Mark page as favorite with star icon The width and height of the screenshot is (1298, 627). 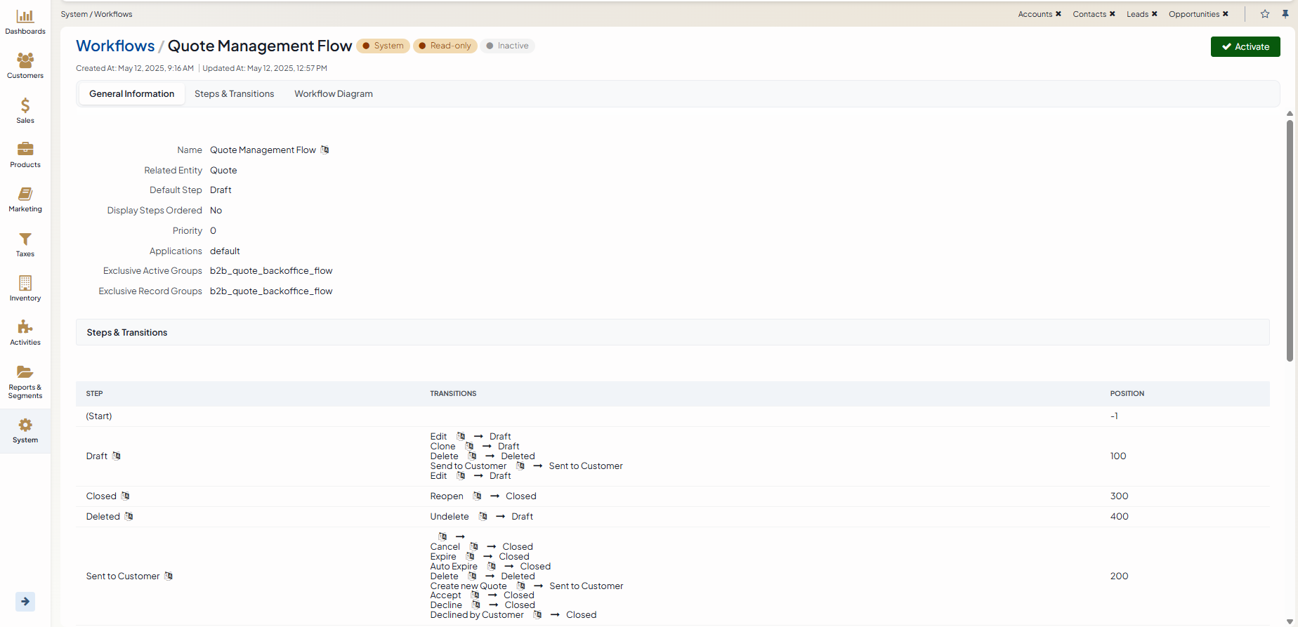(1265, 14)
